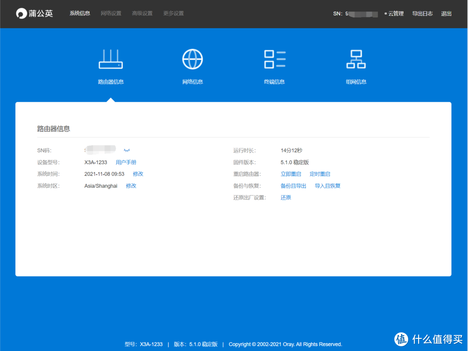Screen dimensions: 468x351
Task: Click the router info icon
Action: [110, 59]
